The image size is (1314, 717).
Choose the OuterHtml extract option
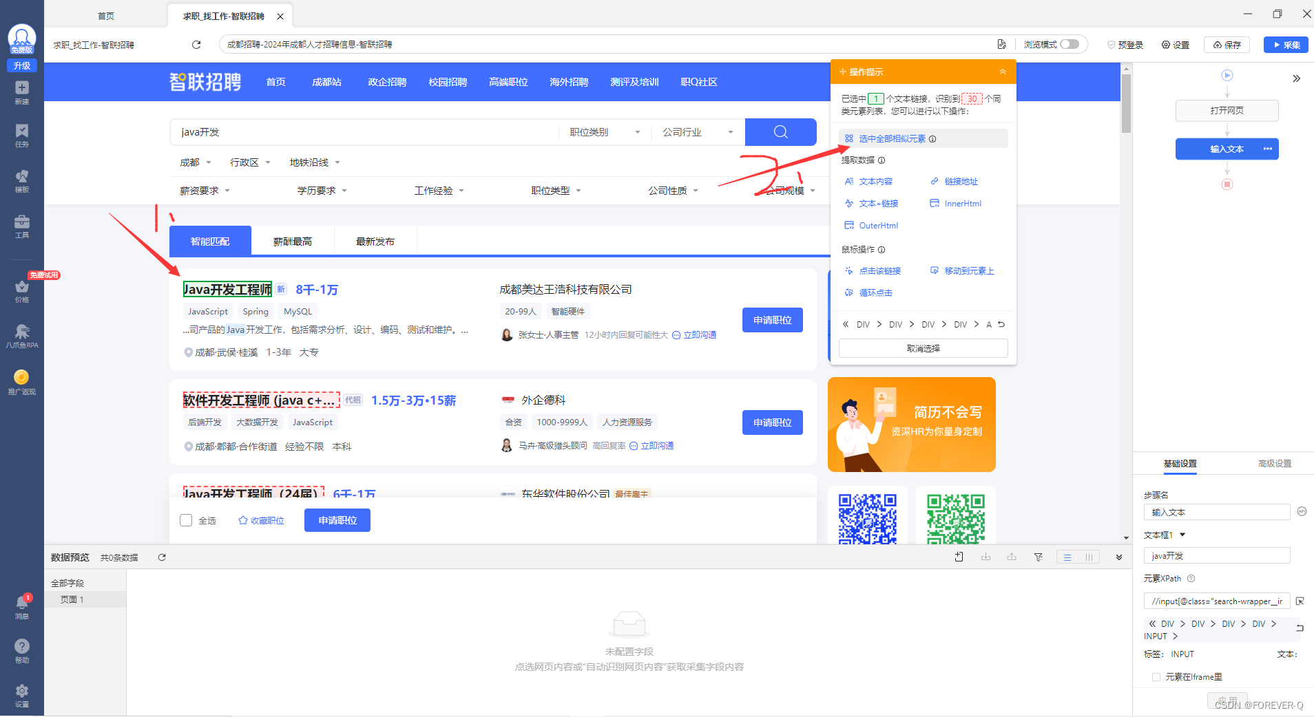point(871,226)
